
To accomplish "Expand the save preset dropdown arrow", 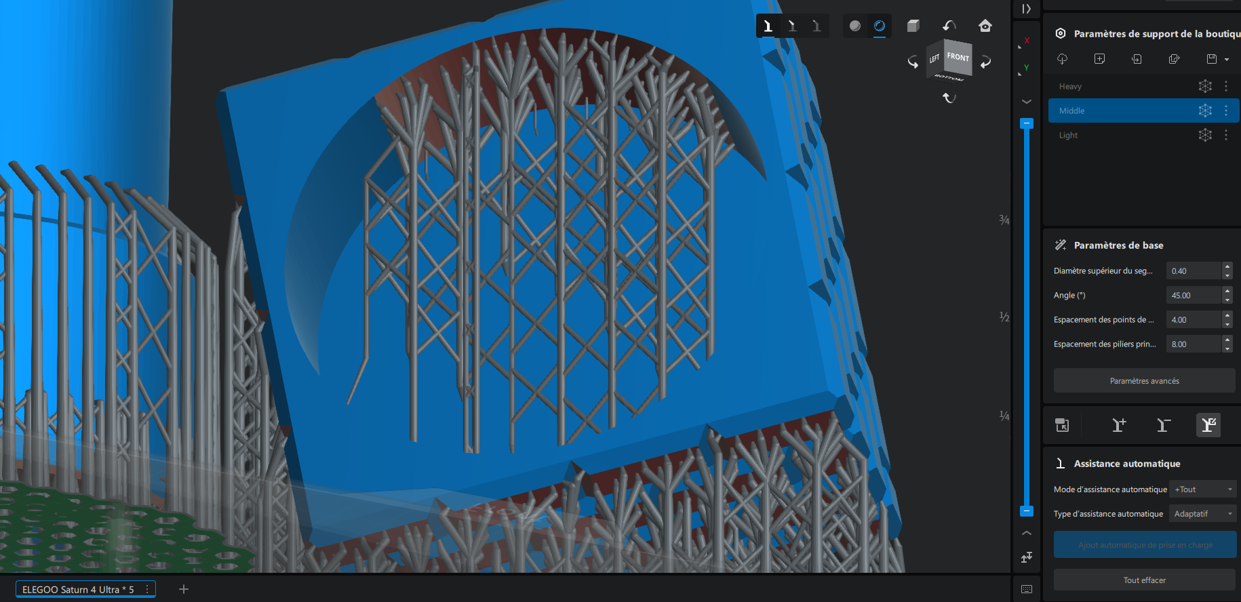I will [x=1227, y=60].
